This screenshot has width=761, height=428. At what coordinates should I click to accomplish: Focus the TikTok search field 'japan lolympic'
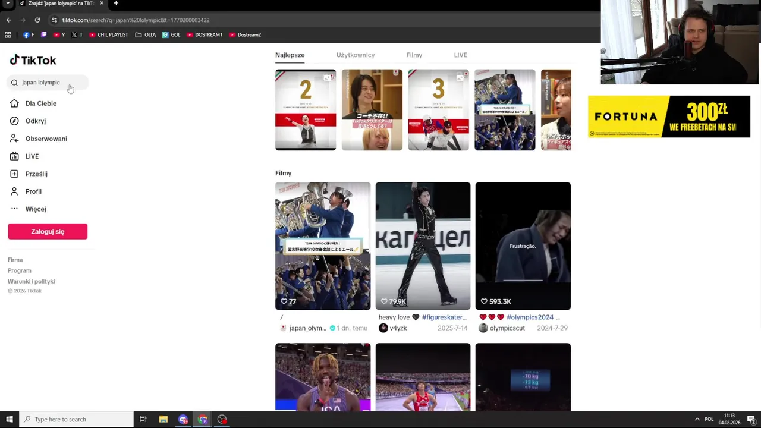tap(48, 83)
